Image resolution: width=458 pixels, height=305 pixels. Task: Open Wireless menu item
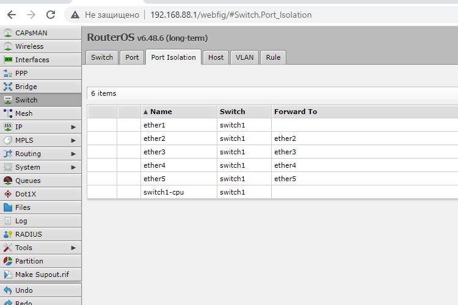click(40, 46)
